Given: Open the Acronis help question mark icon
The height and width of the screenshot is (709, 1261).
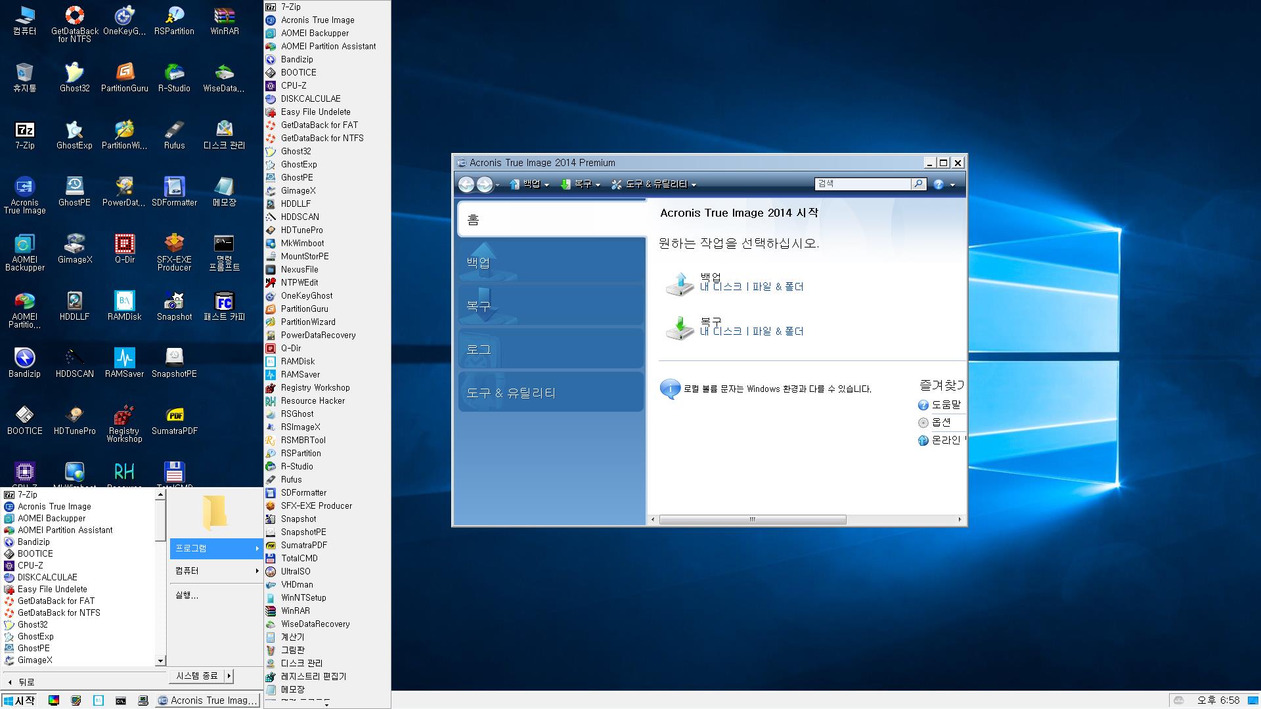Looking at the screenshot, I should [939, 184].
